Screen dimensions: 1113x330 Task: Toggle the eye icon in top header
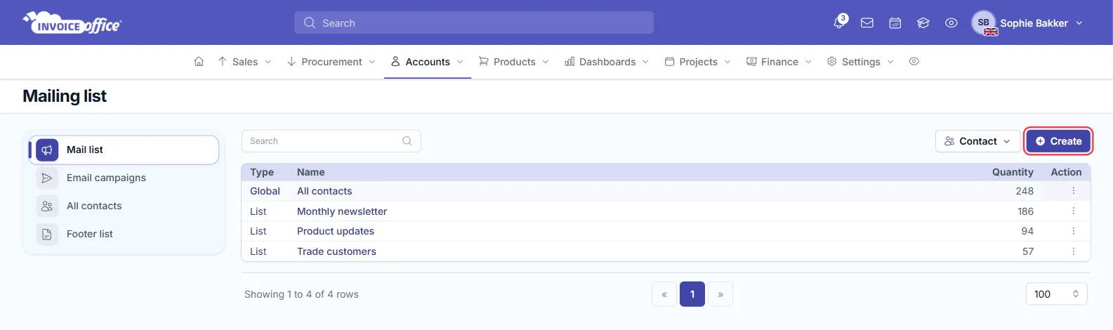click(951, 23)
